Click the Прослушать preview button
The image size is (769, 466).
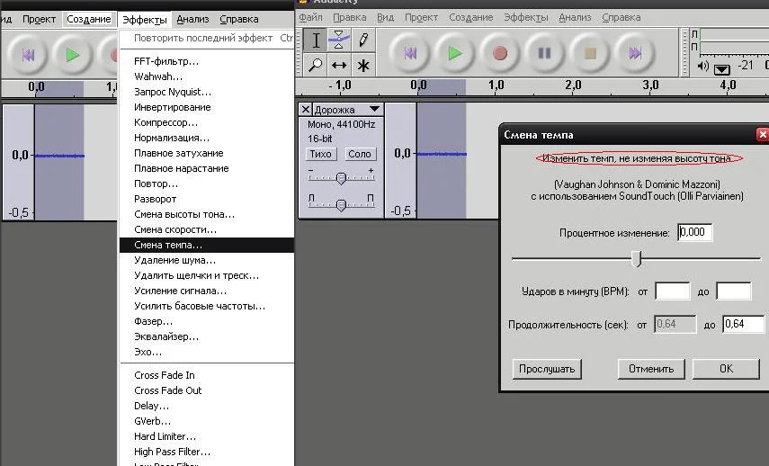click(547, 369)
